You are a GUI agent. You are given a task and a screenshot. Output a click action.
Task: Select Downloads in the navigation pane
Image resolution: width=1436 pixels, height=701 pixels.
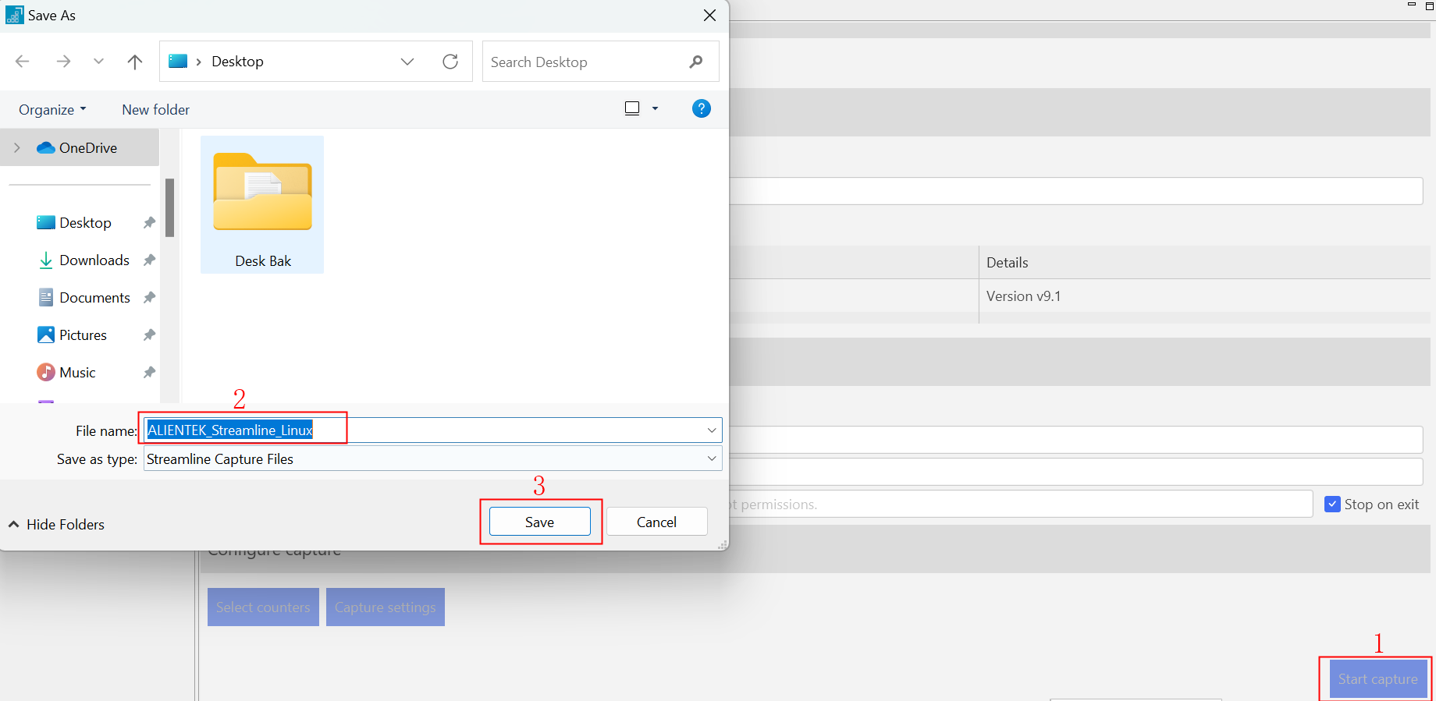tap(94, 260)
